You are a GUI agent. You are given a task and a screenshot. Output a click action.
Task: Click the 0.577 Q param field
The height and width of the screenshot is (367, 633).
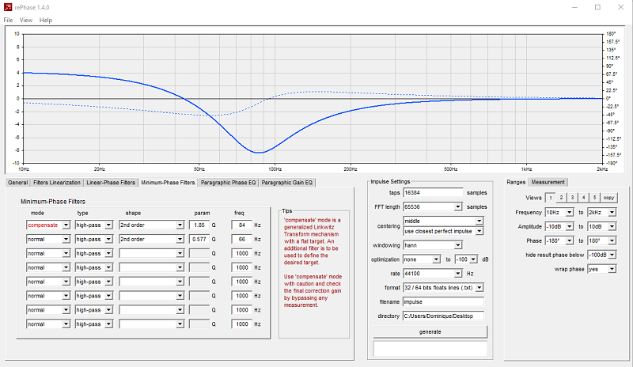199,239
